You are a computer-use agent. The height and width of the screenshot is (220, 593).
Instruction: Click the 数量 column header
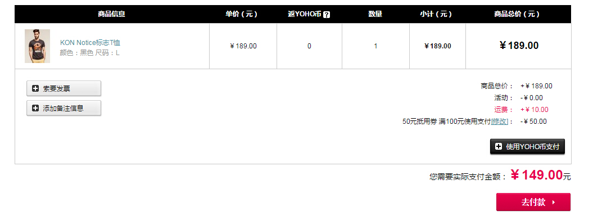point(375,14)
